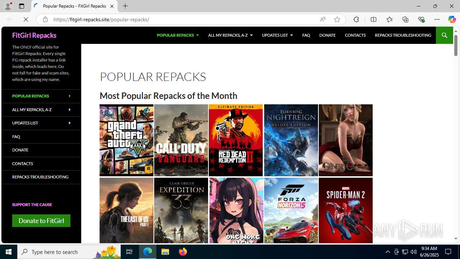Click the Windows taskbar search box
This screenshot has height=259, width=460.
point(69,252)
